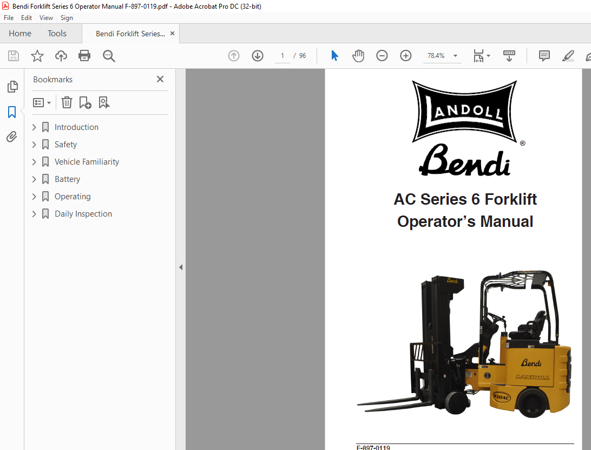Open the View menu
The height and width of the screenshot is (450, 591).
click(46, 18)
